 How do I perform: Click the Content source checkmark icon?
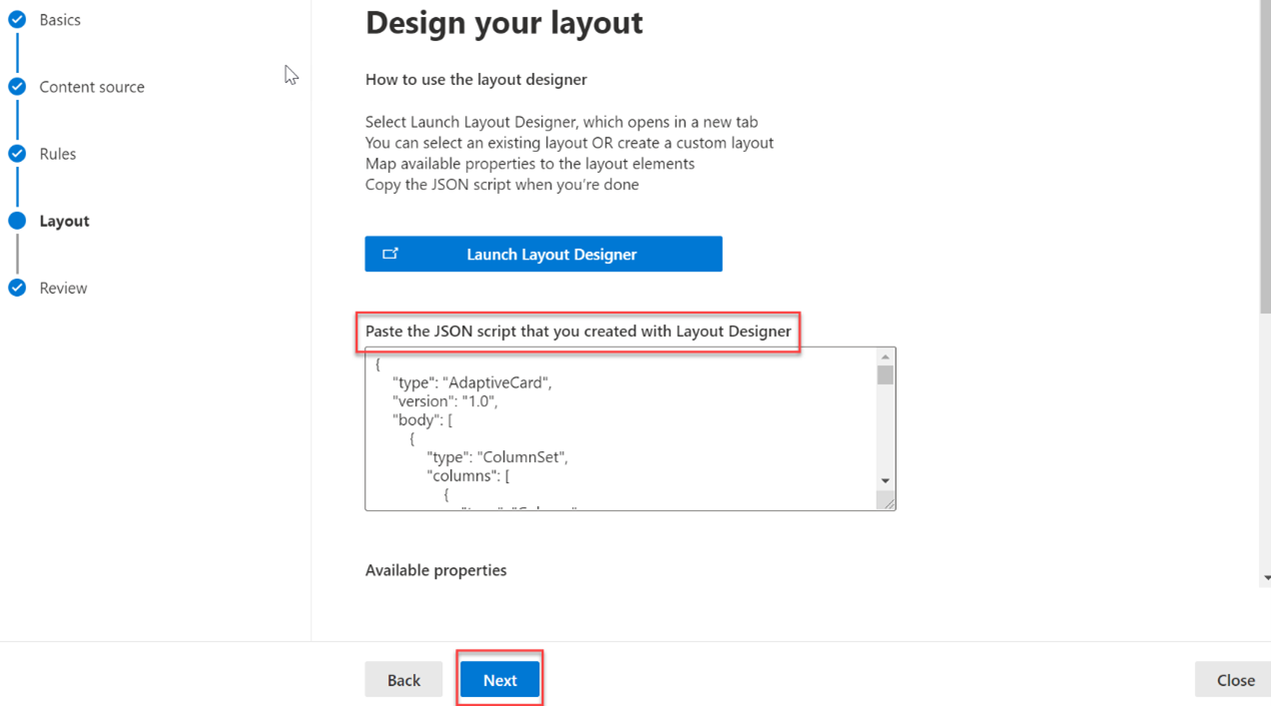pos(17,87)
